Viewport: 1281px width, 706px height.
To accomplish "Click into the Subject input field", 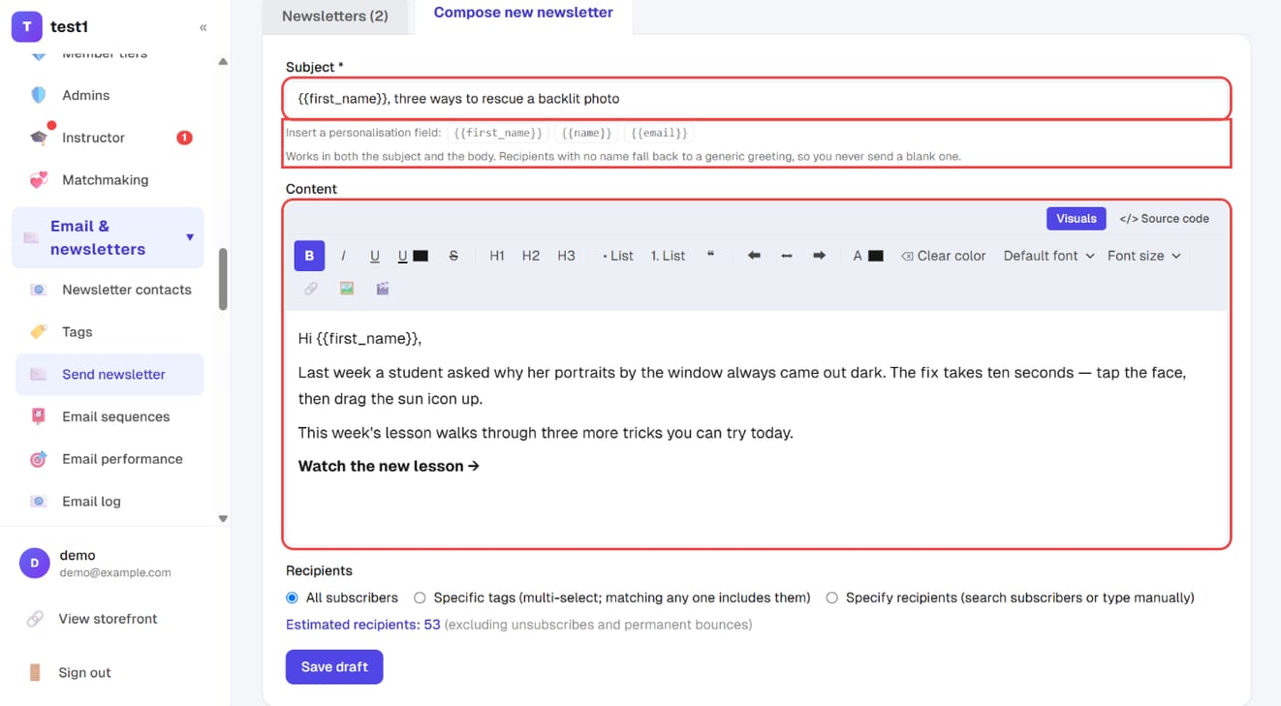I will click(757, 99).
